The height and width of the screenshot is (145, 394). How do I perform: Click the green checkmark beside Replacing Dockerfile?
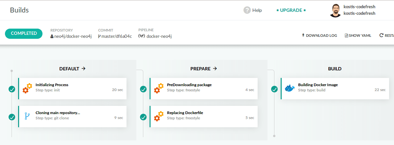[x=143, y=117]
